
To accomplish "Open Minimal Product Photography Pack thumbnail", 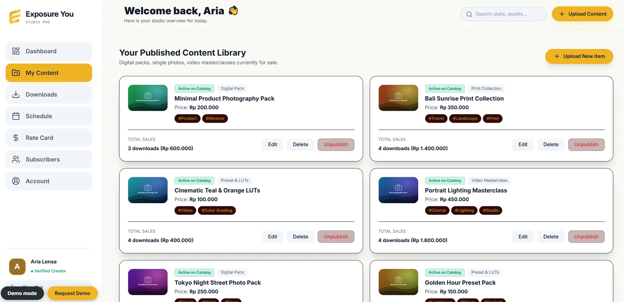I will click(x=148, y=98).
